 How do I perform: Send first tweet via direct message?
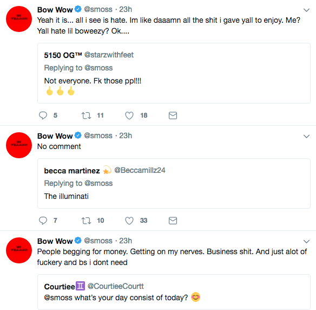[173, 115]
